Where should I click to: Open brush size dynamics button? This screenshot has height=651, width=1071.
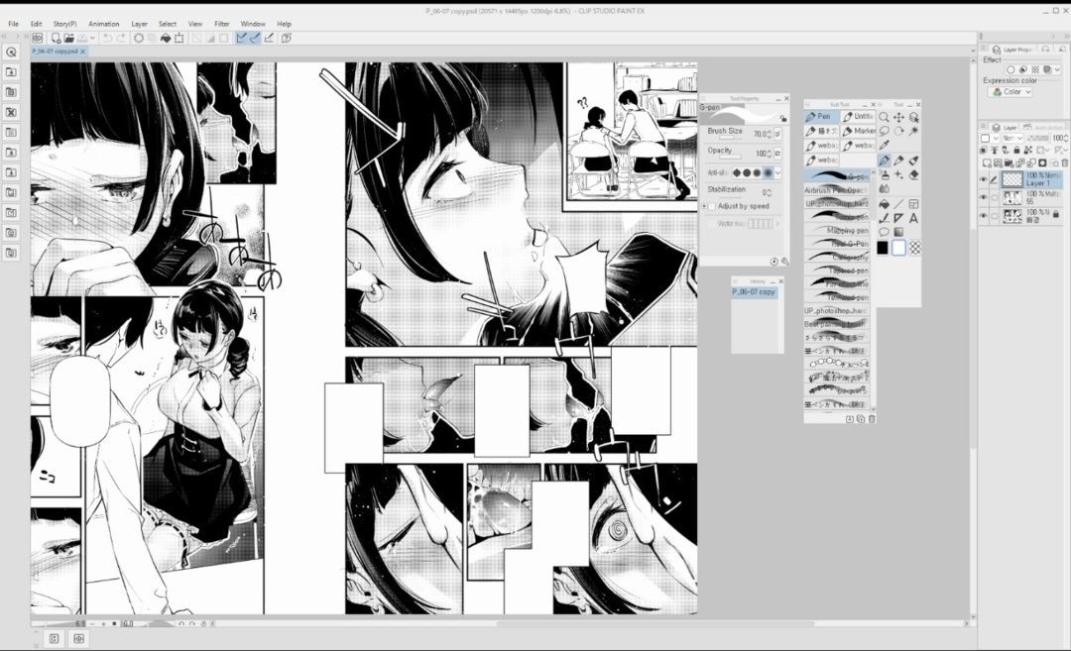[777, 134]
